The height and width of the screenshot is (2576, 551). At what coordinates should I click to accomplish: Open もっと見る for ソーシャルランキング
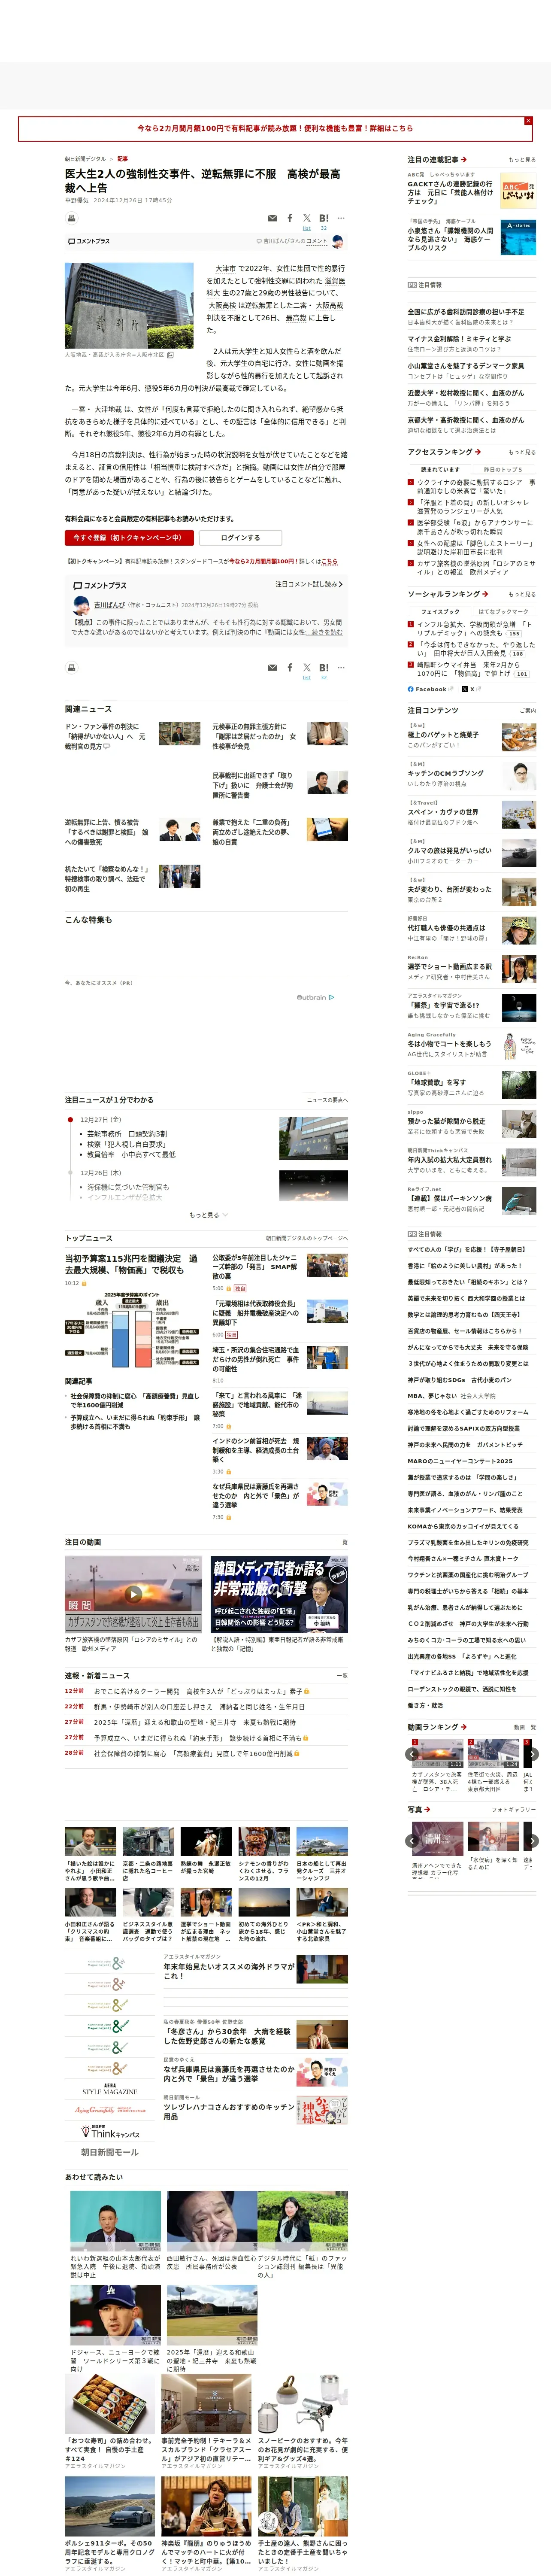coord(521,594)
